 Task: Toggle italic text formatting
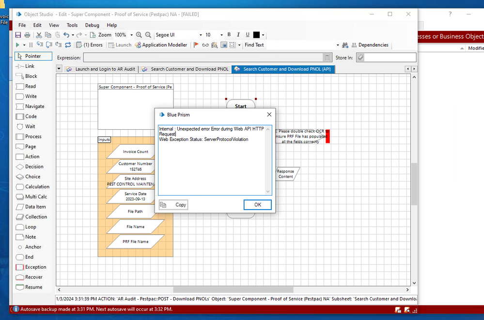pyautogui.click(x=238, y=35)
